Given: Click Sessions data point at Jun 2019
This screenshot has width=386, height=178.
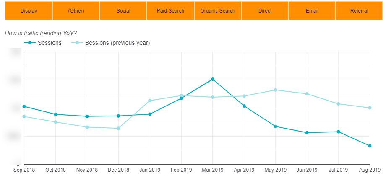Looking at the screenshot, I should [307, 133].
